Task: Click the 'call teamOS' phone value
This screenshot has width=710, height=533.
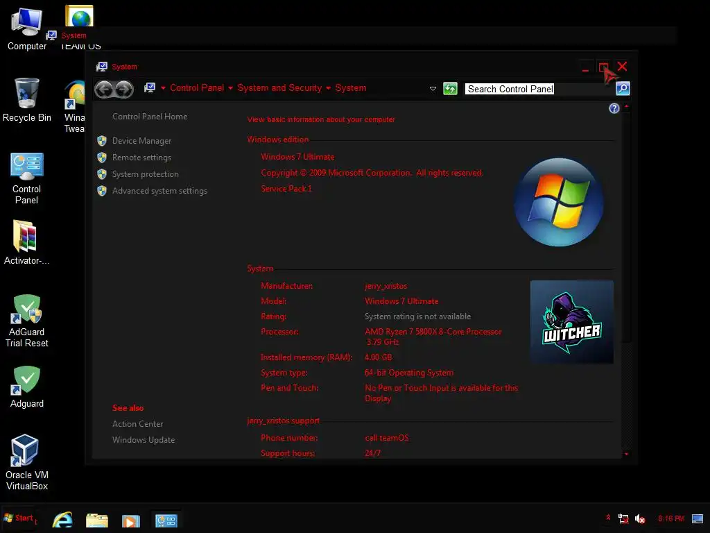Action: coord(387,438)
